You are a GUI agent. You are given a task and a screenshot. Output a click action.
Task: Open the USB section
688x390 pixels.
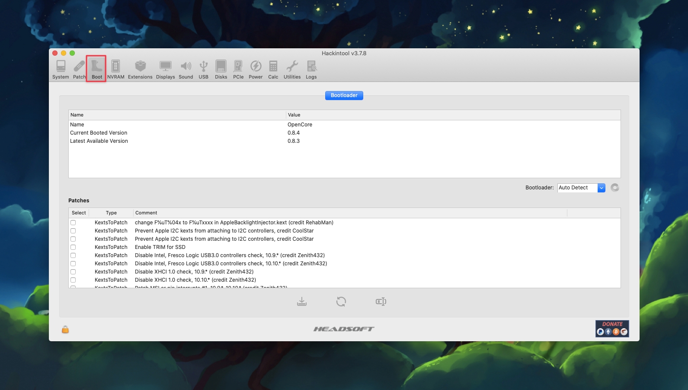coord(203,69)
